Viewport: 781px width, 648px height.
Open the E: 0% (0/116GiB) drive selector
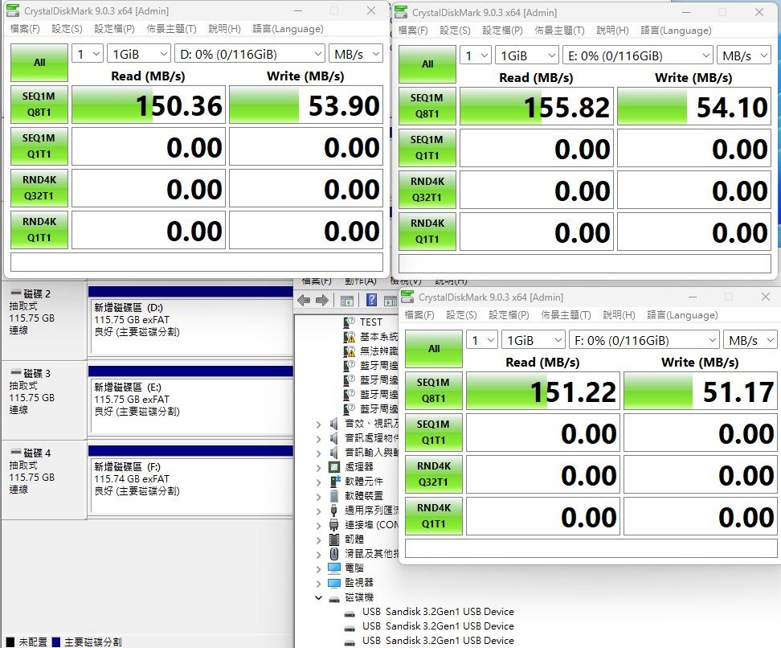pos(638,55)
